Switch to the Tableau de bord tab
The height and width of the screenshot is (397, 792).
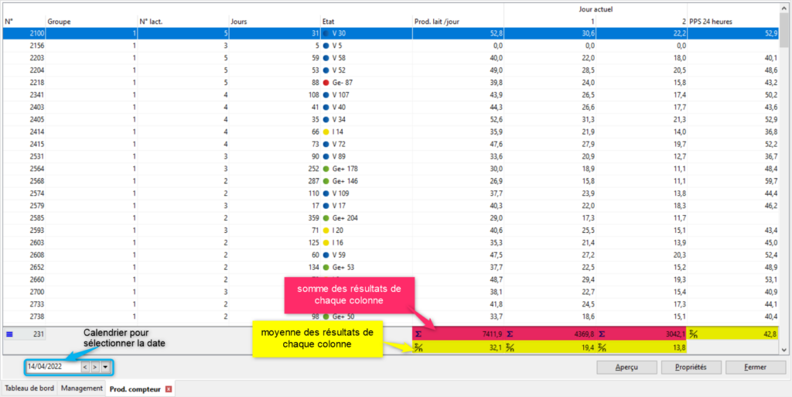point(29,388)
